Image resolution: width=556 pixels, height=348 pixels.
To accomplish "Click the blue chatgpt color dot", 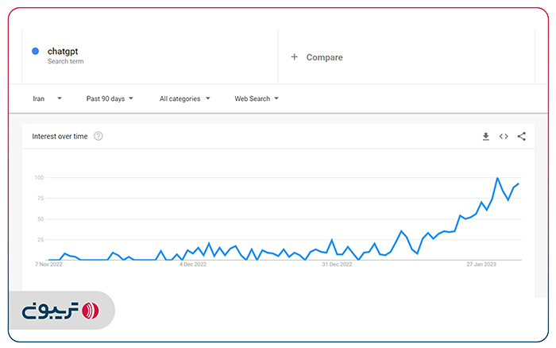I will tap(36, 52).
